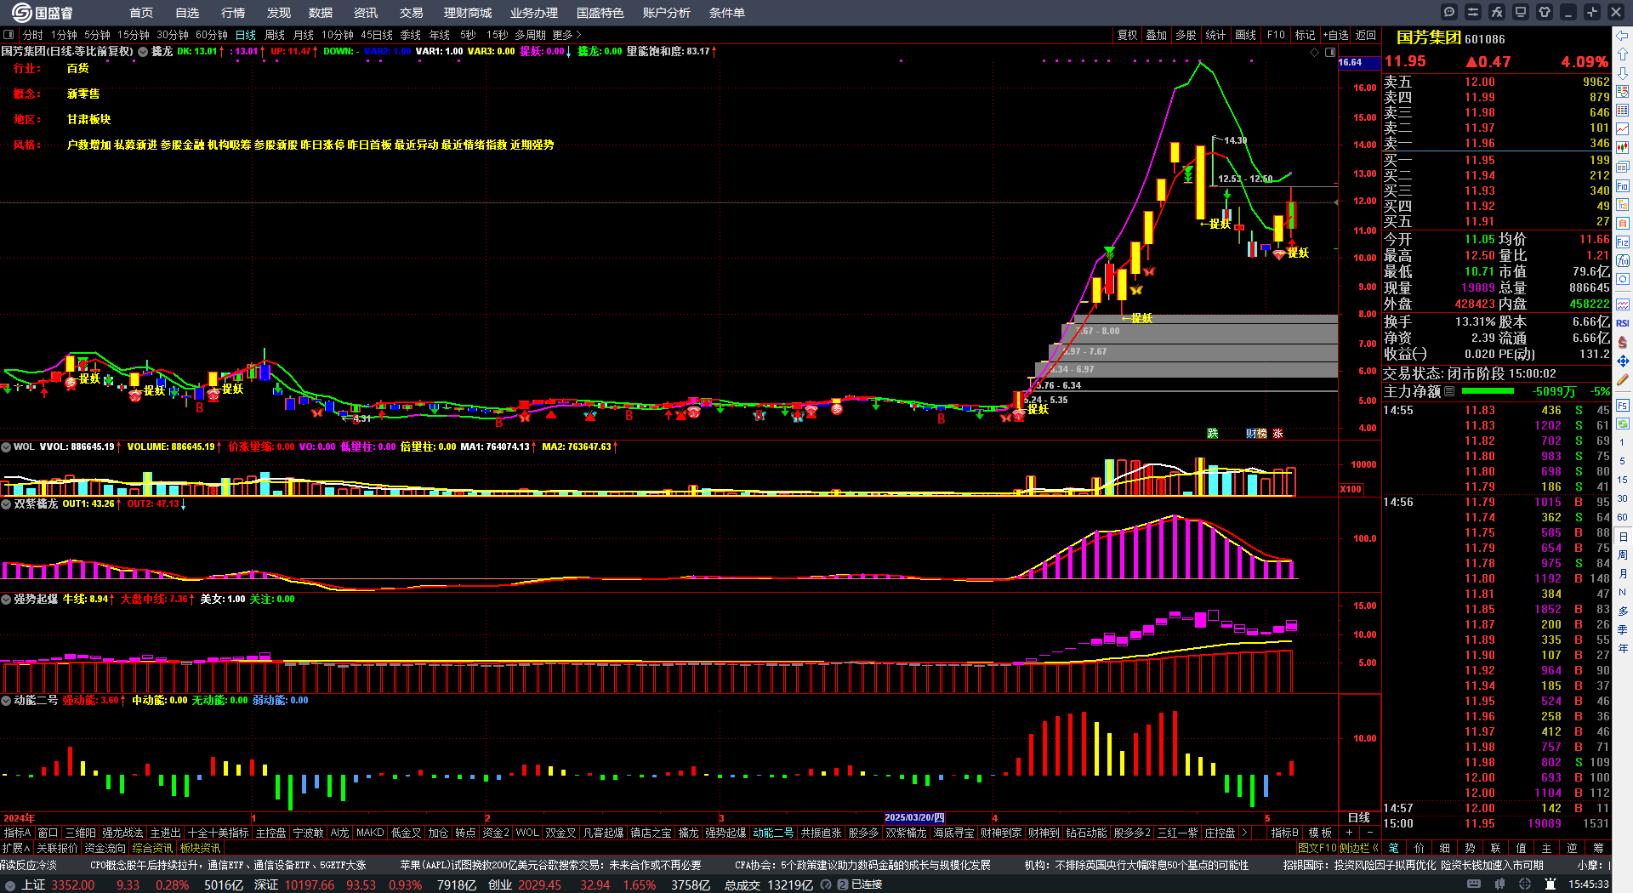Viewport: 1633px width, 893px height.
Task: Select 周 period in right sidebar
Action: coord(1623,555)
